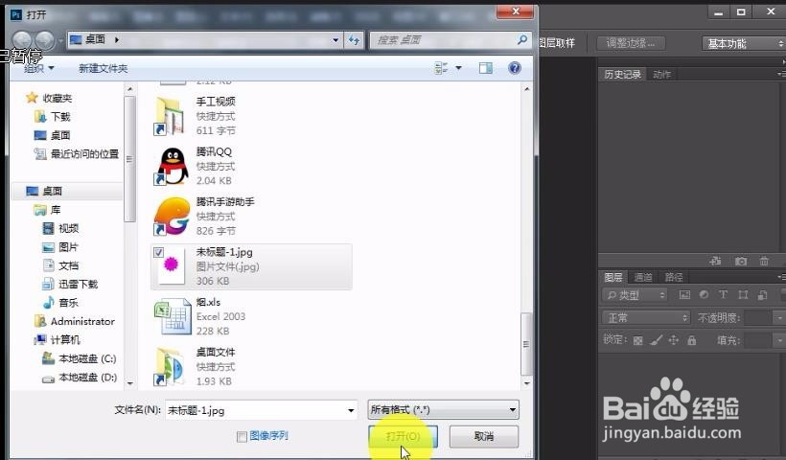Lock transparent pixels icon
The width and height of the screenshot is (786, 460).
pos(637,341)
